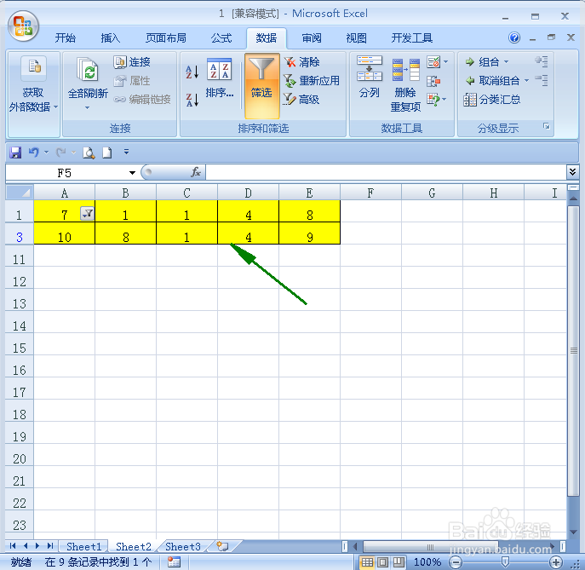Click the Print Preview icon
This screenshot has width=585, height=570.
[89, 153]
